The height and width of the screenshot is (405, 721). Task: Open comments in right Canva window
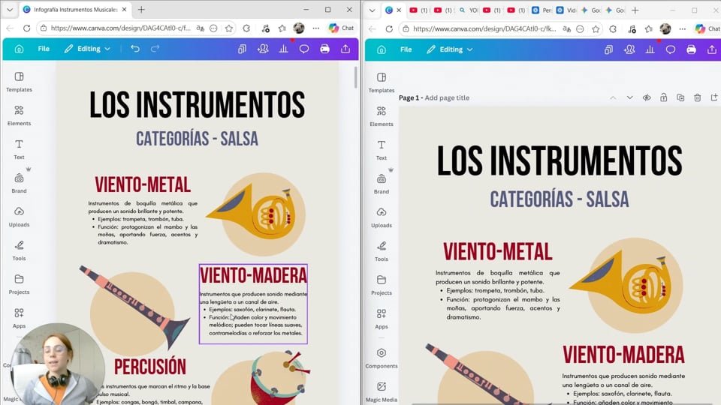click(x=671, y=49)
